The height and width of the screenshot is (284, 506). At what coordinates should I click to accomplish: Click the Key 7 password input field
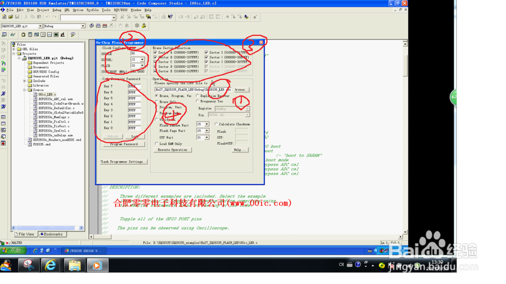tap(134, 86)
